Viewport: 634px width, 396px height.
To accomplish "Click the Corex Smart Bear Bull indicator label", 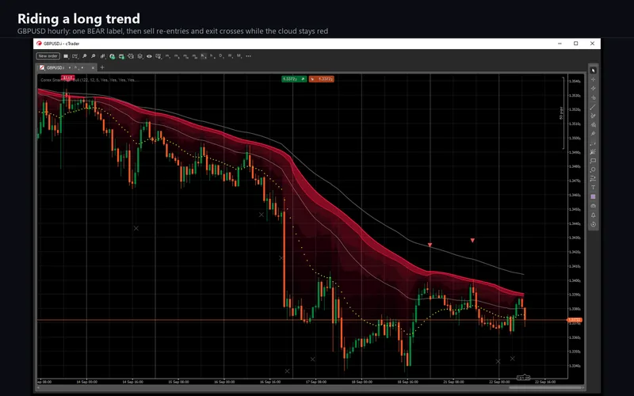I will click(89, 80).
